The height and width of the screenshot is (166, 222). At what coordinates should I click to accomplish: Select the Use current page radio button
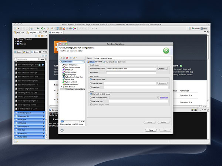91,79
